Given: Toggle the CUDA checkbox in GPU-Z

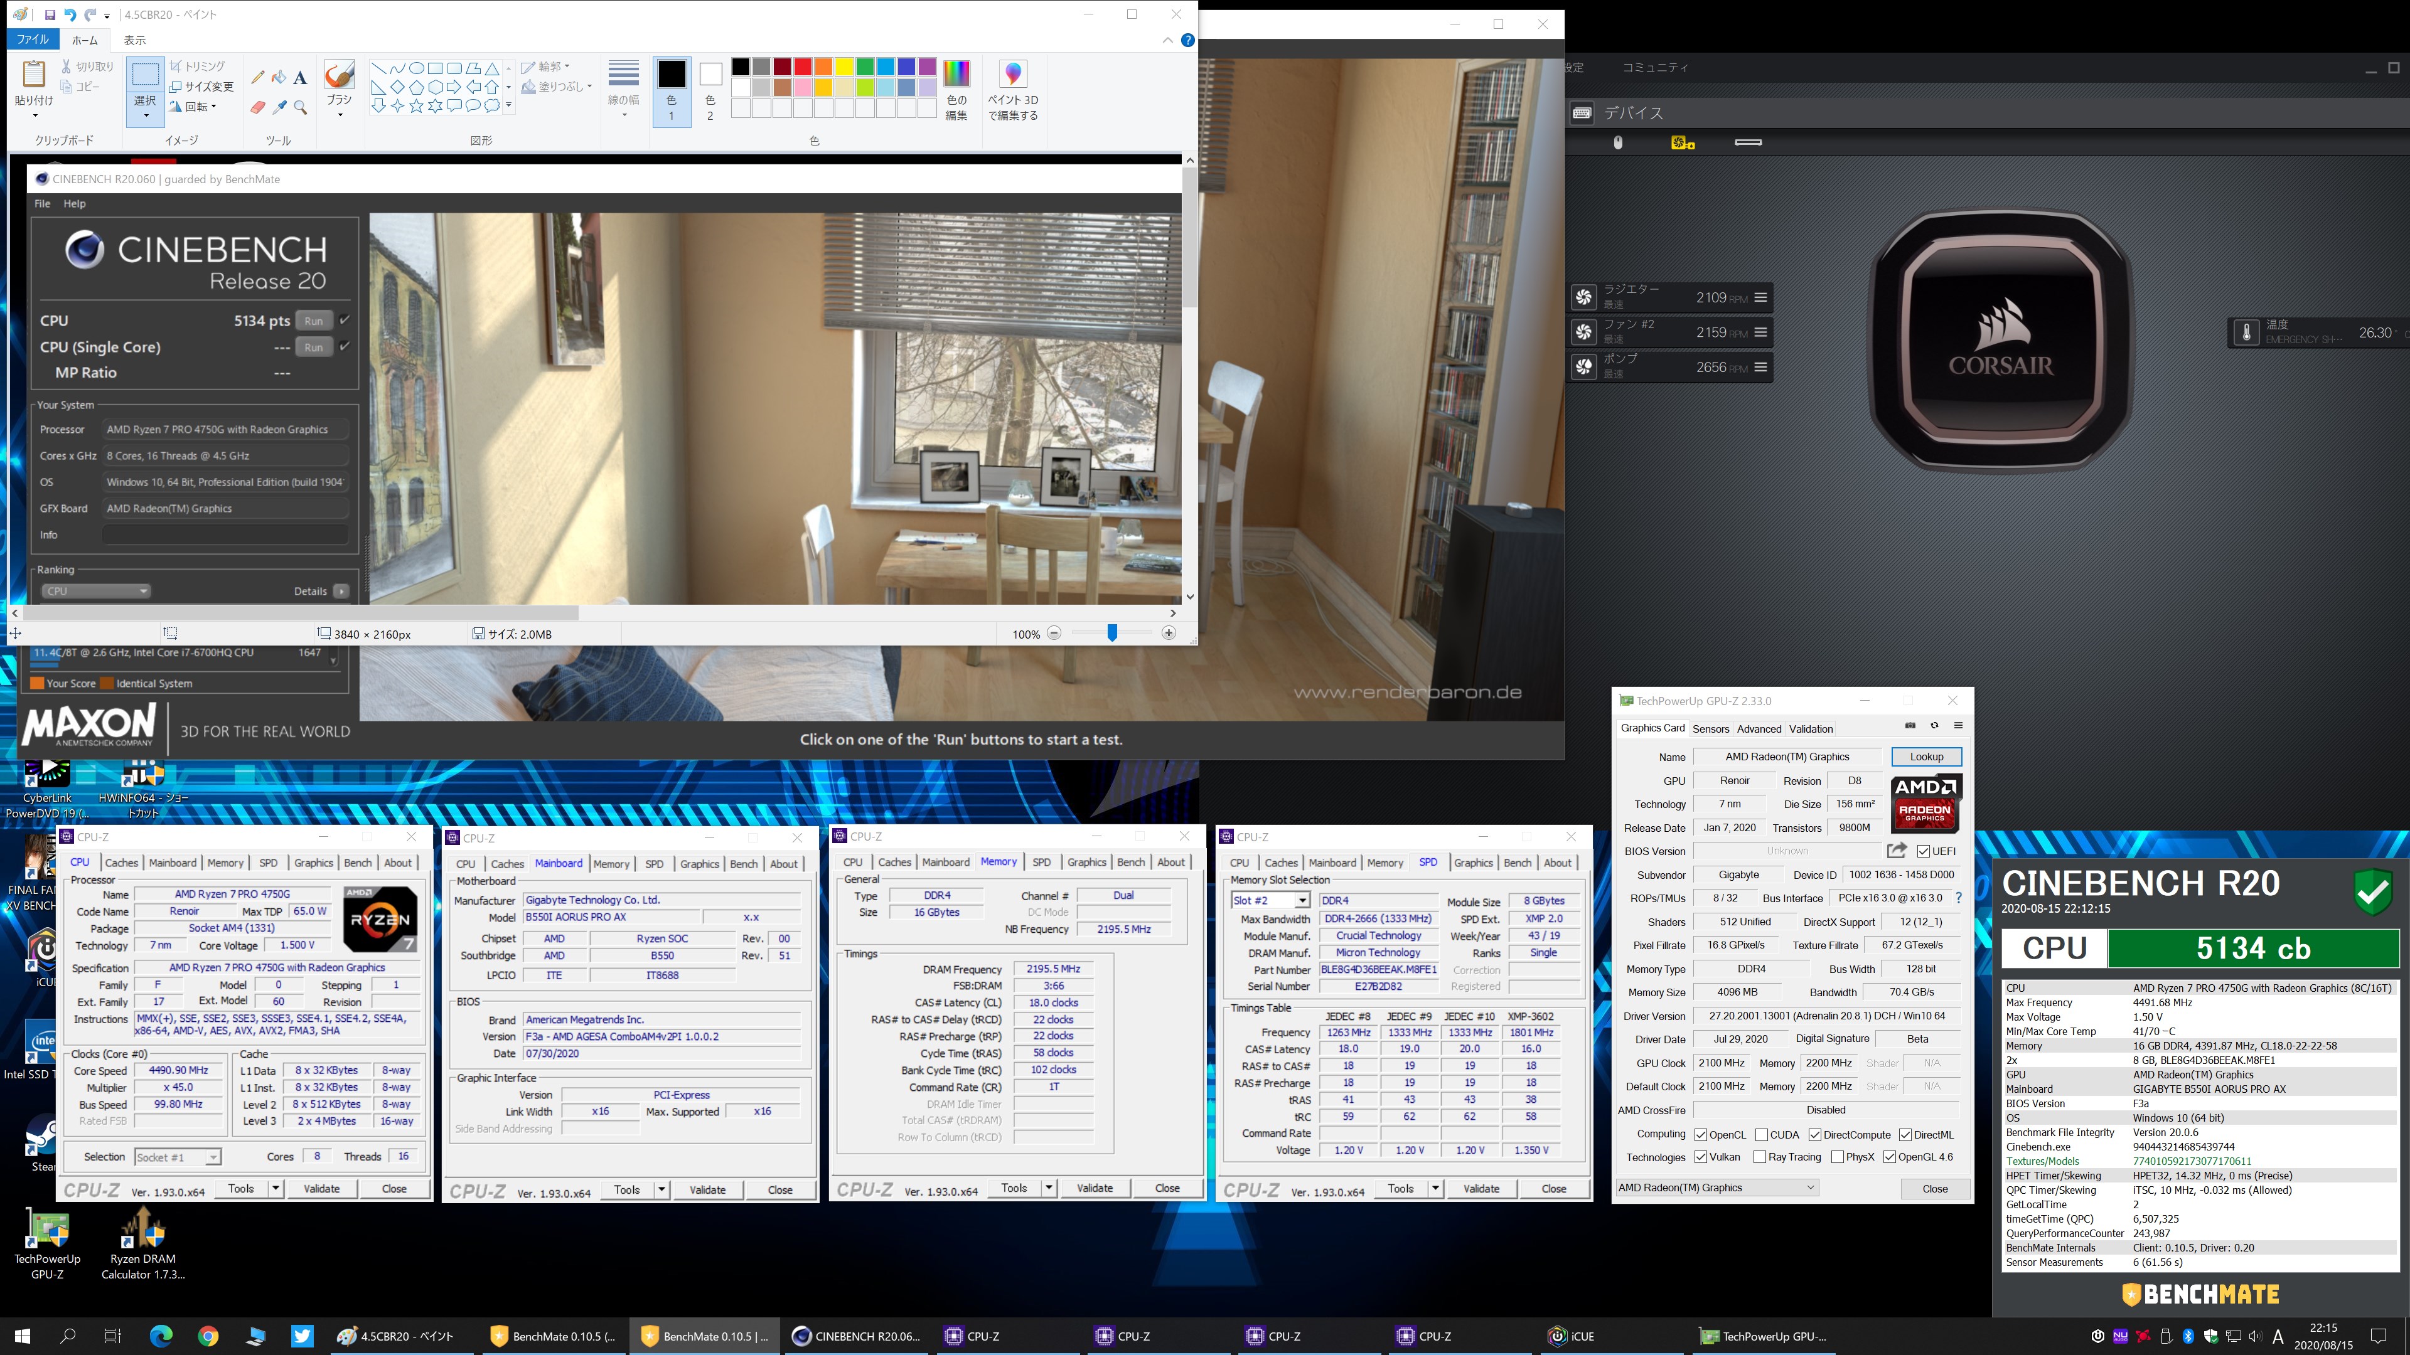Looking at the screenshot, I should [x=1762, y=1134].
